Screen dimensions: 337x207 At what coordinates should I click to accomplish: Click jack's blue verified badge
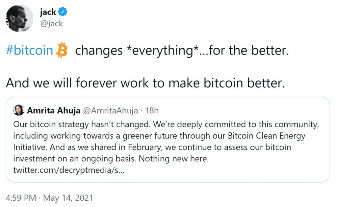pos(63,11)
